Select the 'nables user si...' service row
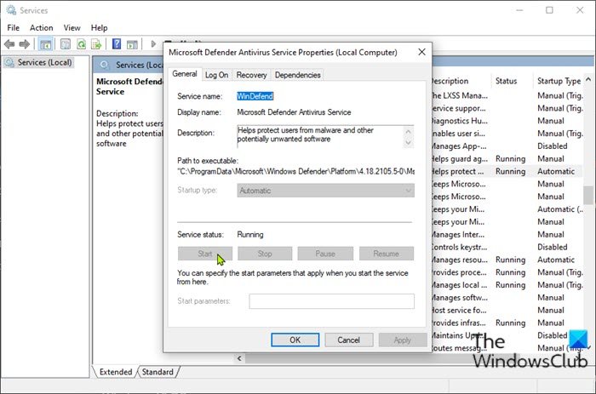596x394 pixels. (x=507, y=134)
